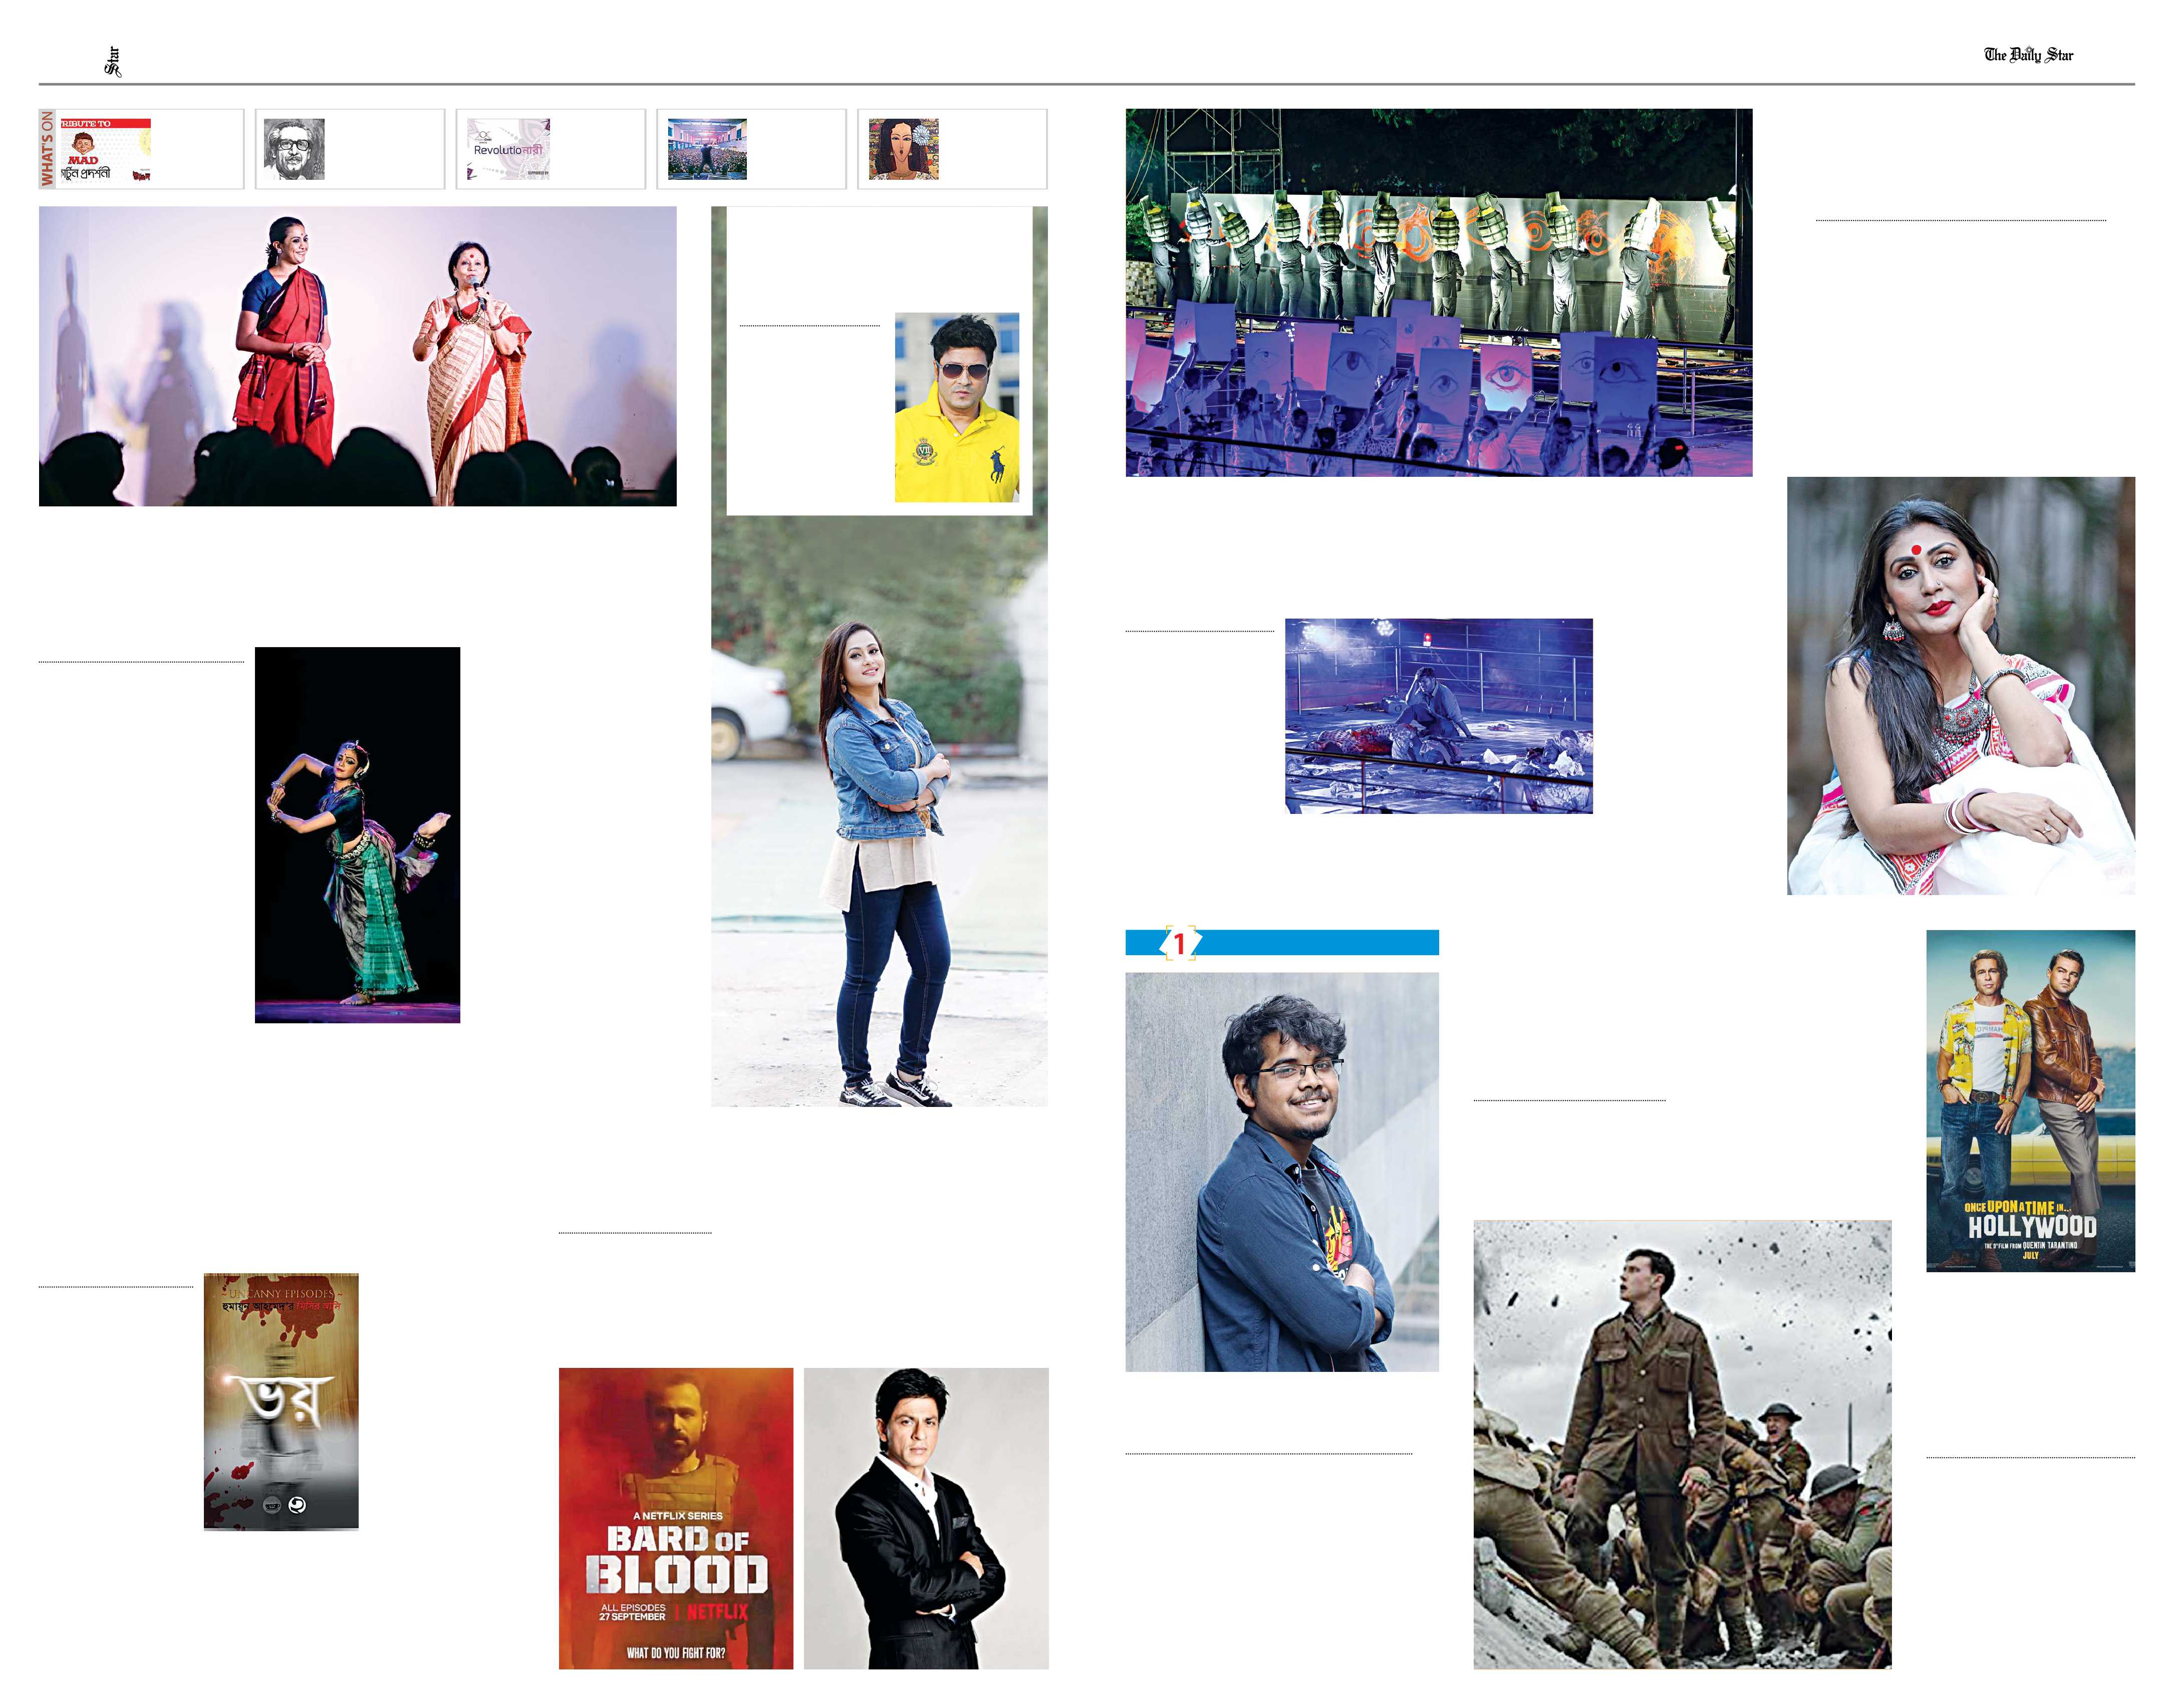Click the Bard of Blood Netflix poster
The height and width of the screenshot is (1708, 2174).
(675, 1518)
